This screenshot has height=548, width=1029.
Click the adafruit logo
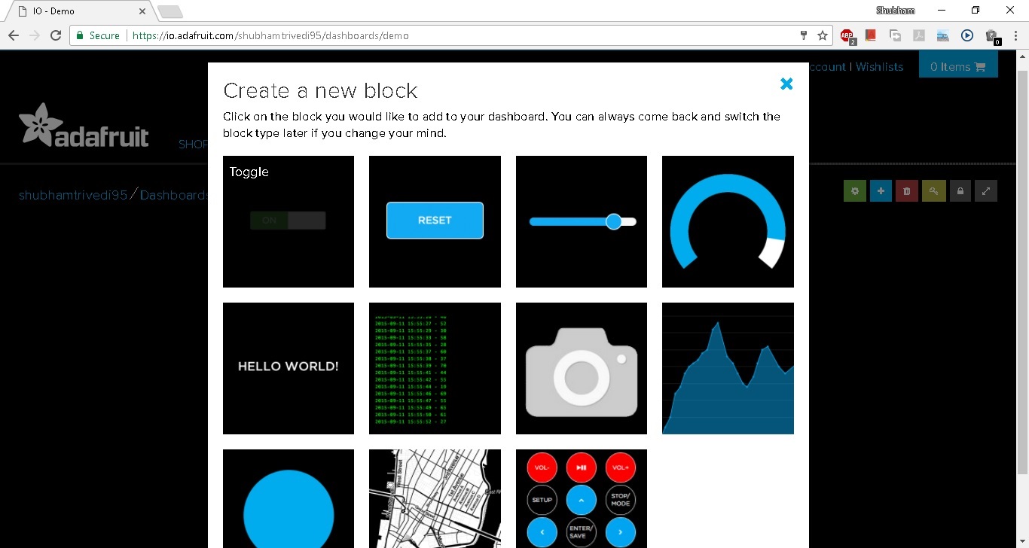coord(84,125)
